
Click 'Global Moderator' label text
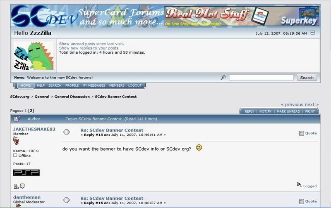click(29, 202)
